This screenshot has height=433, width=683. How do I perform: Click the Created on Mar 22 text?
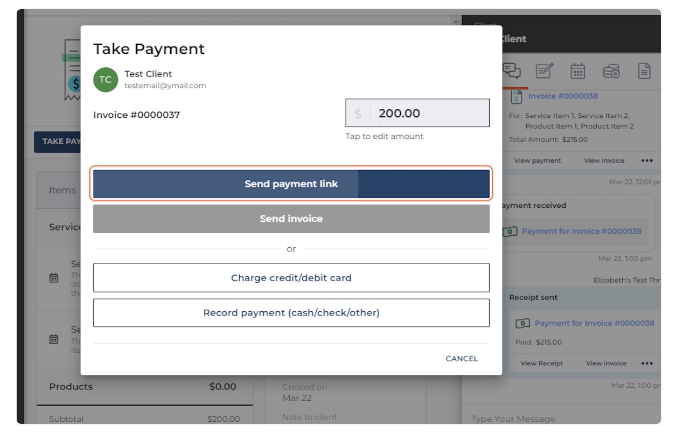tap(305, 393)
